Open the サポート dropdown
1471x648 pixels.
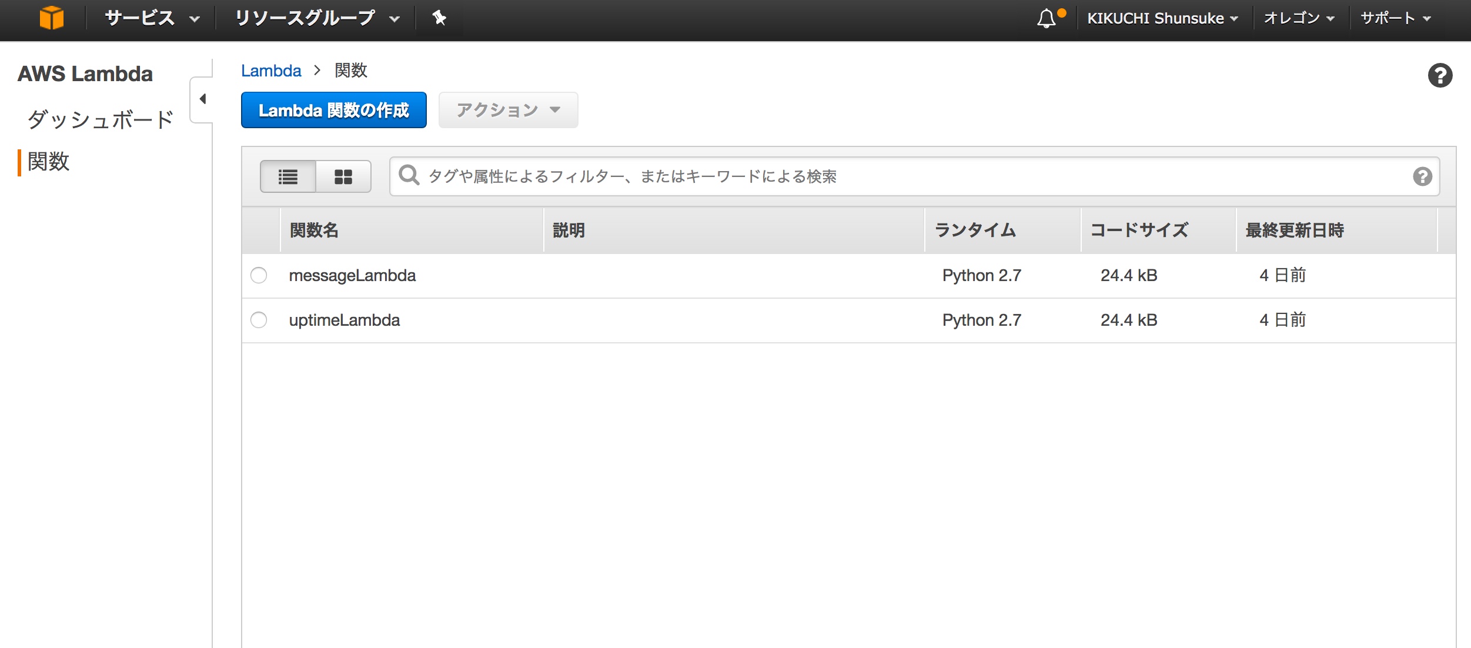pos(1395,18)
